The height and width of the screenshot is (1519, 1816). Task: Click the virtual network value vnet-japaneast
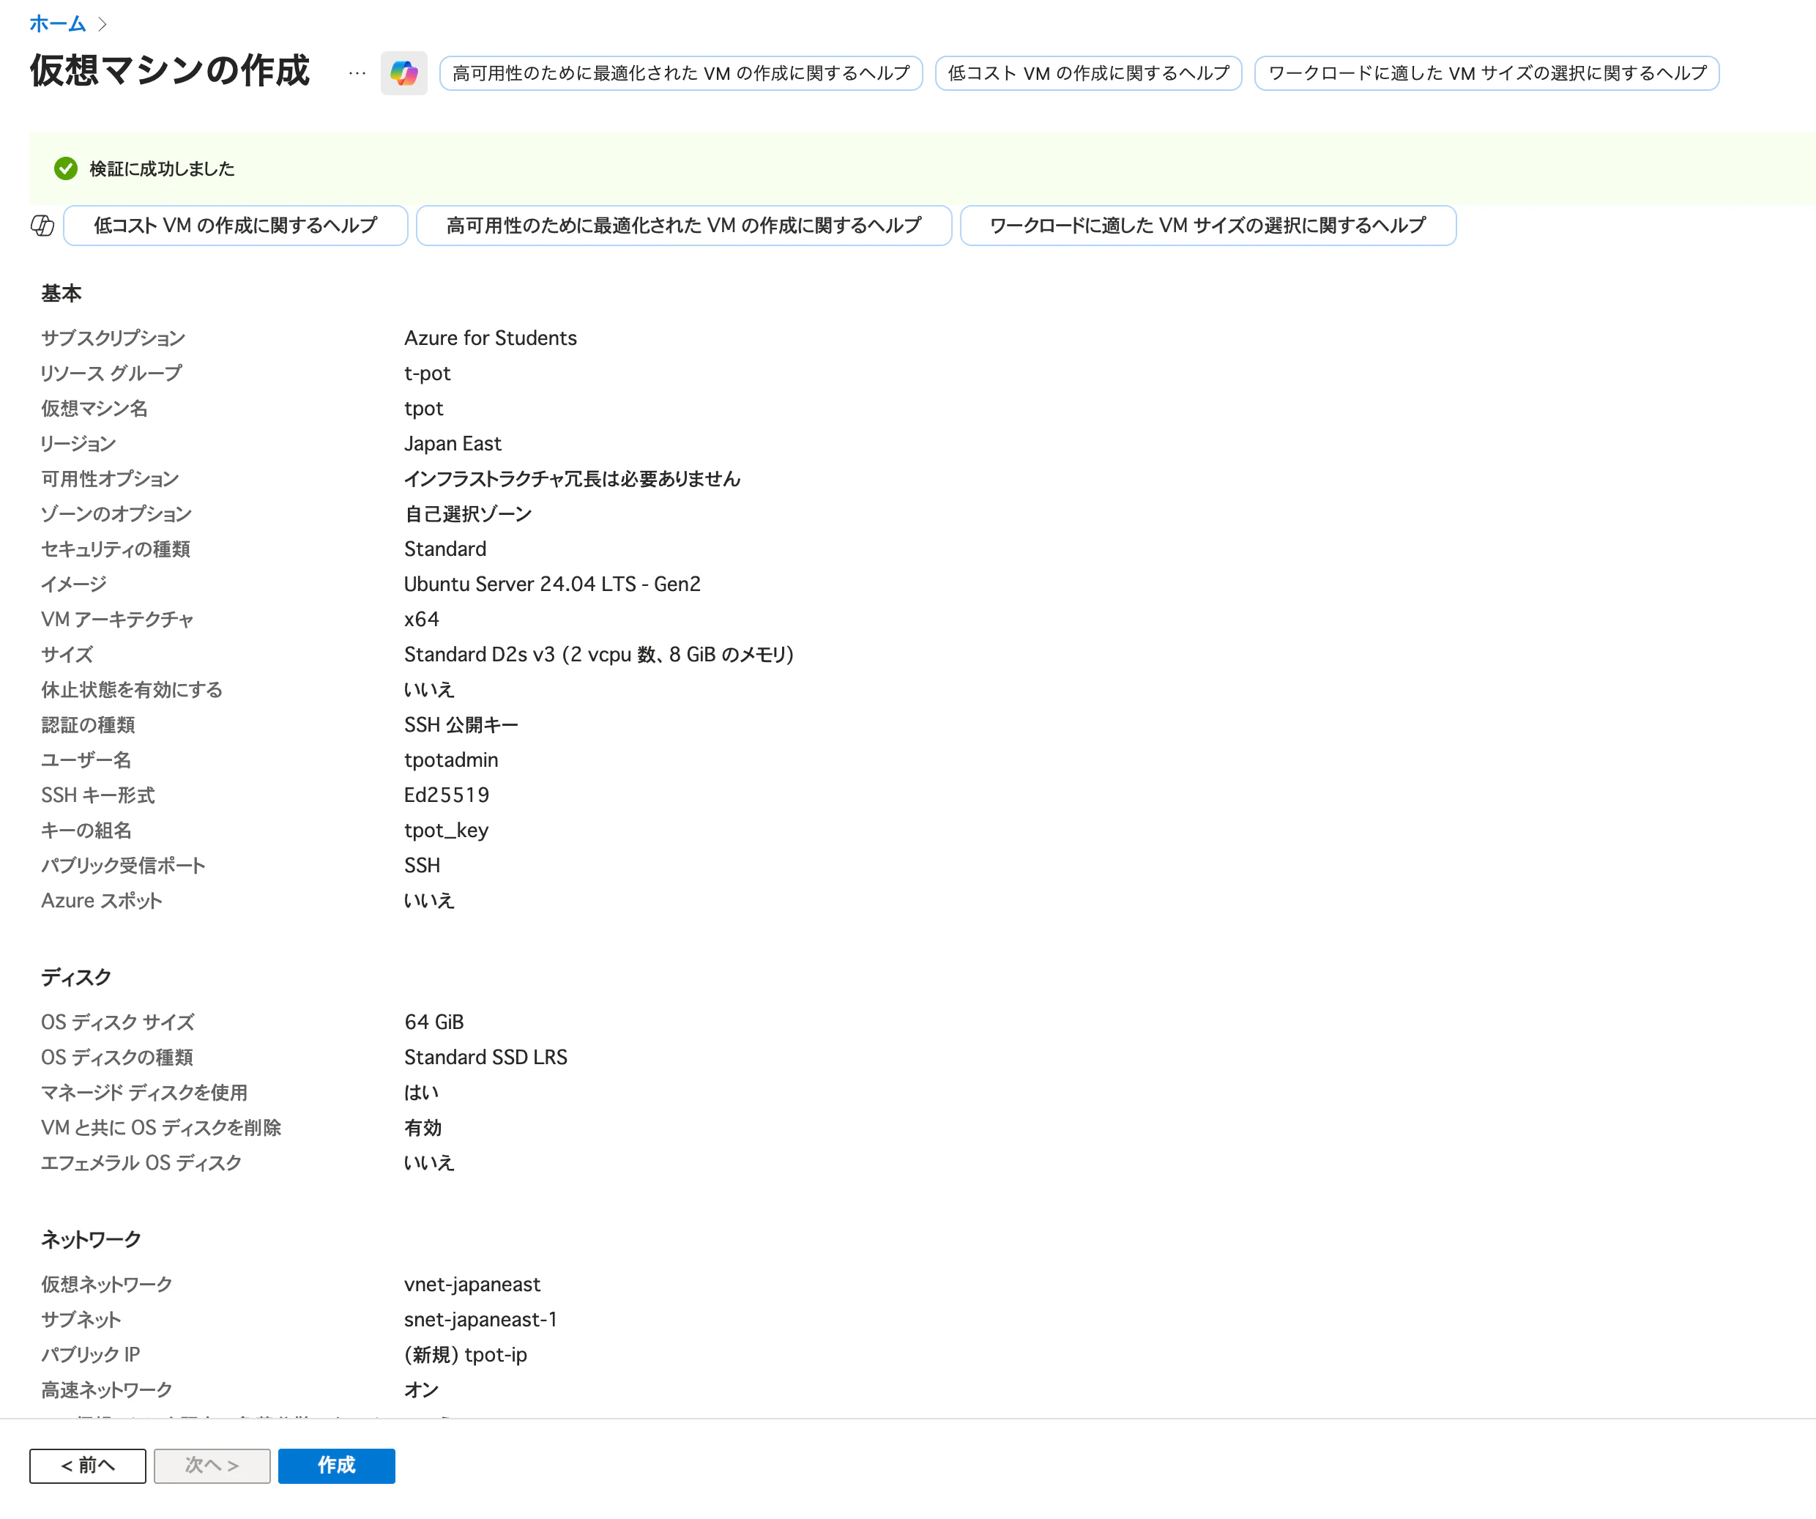[472, 1285]
